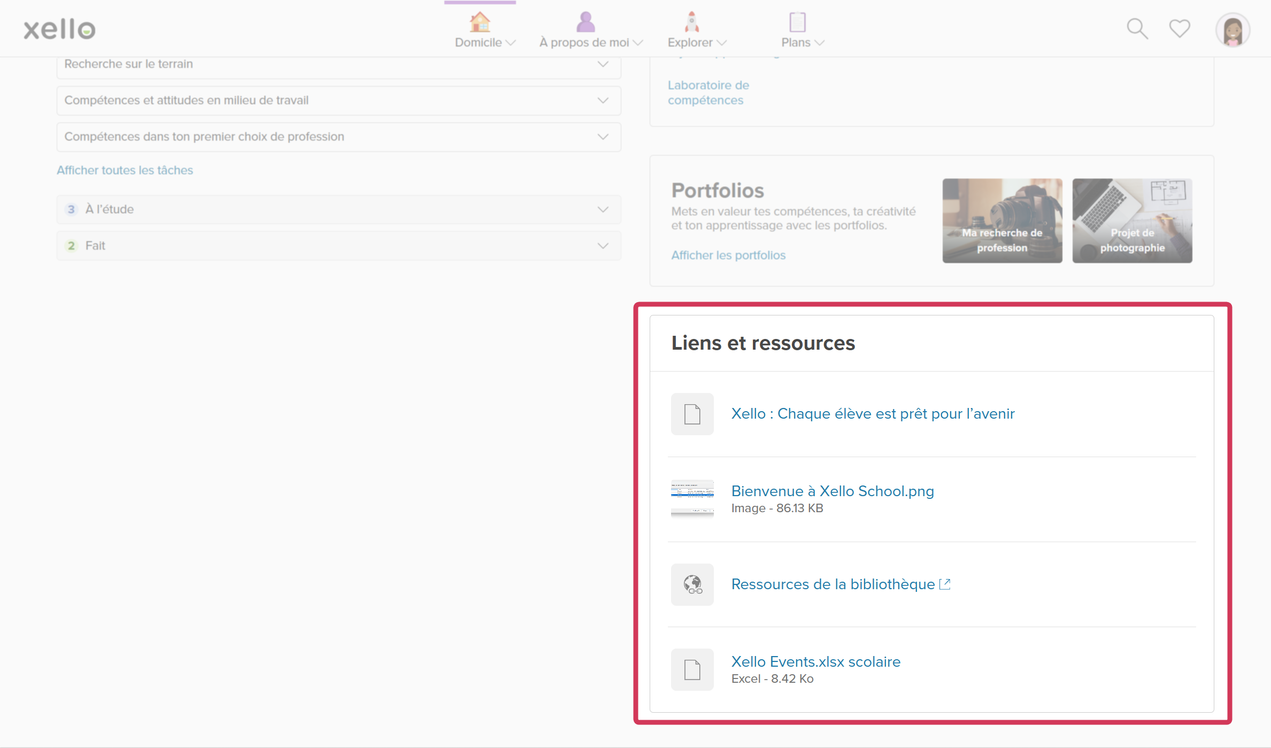Click the Plans clipboard icon
The height and width of the screenshot is (748, 1271).
click(797, 22)
